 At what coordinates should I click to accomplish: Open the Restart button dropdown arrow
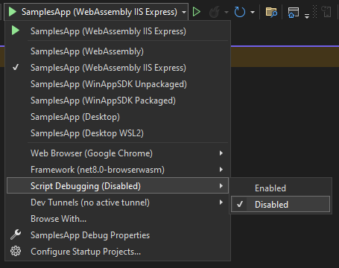click(x=253, y=12)
